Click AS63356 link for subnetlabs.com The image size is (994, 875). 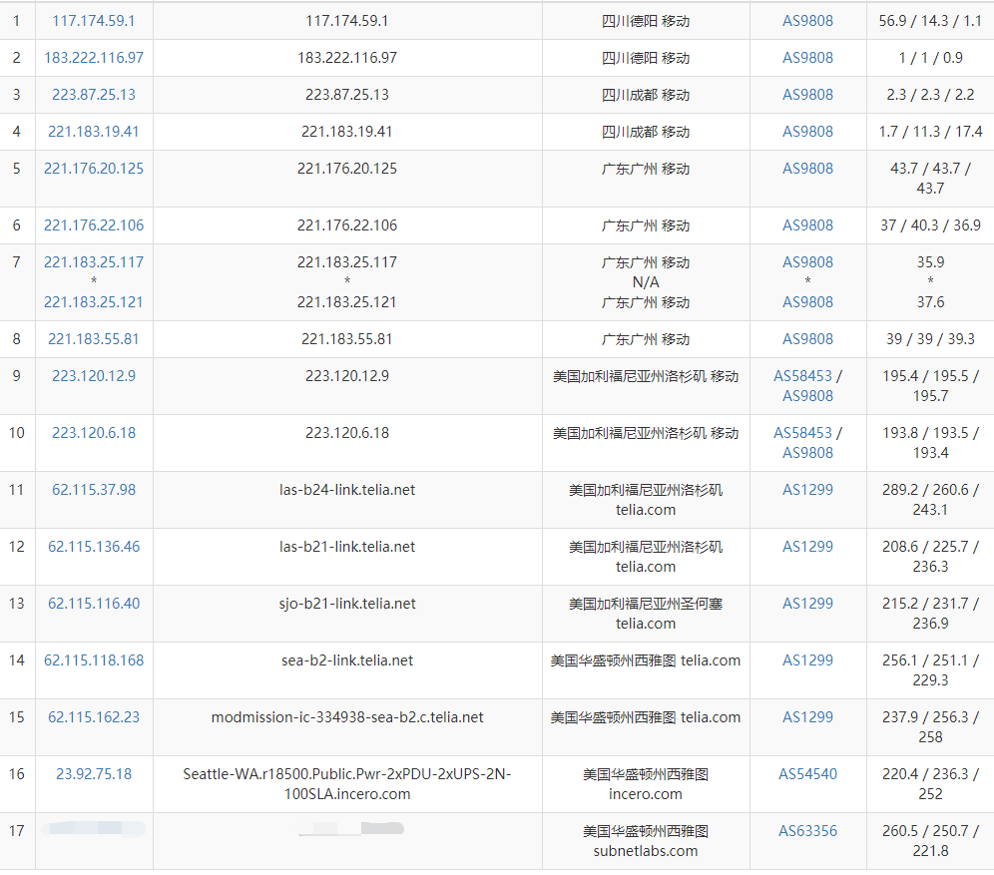[x=807, y=831]
